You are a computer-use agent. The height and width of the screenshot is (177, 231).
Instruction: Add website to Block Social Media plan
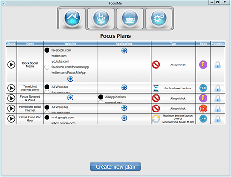(x=70, y=79)
